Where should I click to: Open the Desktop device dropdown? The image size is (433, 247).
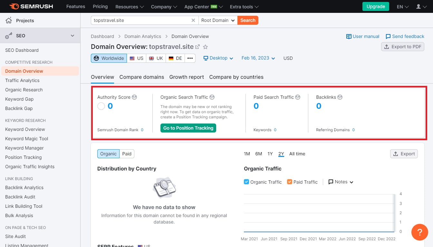218,58
